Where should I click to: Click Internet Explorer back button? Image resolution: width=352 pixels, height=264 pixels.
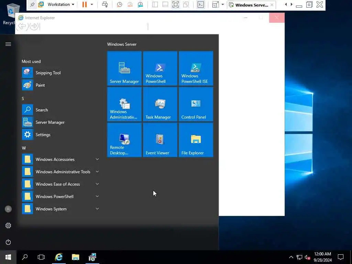tap(22, 26)
